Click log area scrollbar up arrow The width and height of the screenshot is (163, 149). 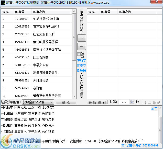click(x=160, y=108)
